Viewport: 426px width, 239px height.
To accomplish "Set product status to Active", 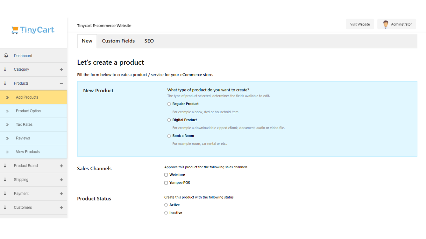I will point(166,205).
